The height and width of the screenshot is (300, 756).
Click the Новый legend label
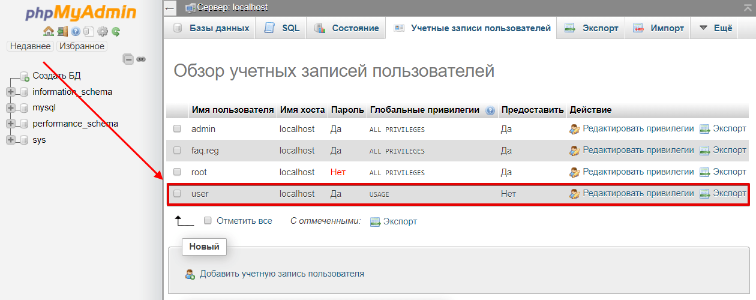204,246
